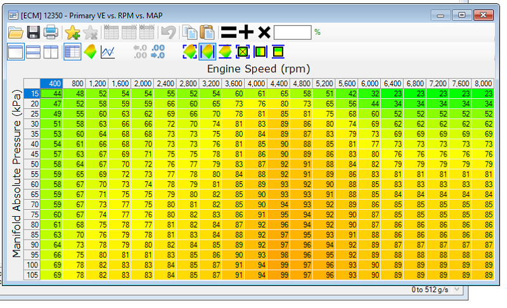Image resolution: width=507 pixels, height=308 pixels.
Task: Click the greyed remove favorite star icon
Action: pos(90,32)
